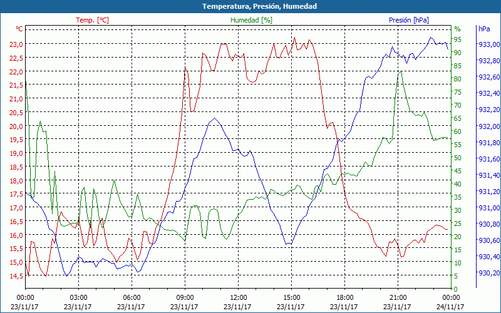Select the green "Humedad [%]" legend label
The height and width of the screenshot is (313, 501).
pos(252,20)
